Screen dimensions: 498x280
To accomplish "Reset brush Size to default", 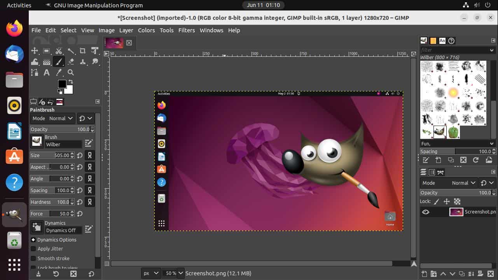I will [x=80, y=155].
